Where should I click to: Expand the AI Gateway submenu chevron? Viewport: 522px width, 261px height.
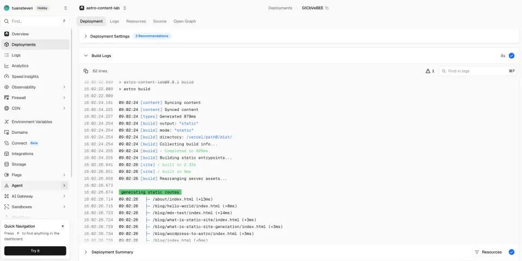(64, 196)
